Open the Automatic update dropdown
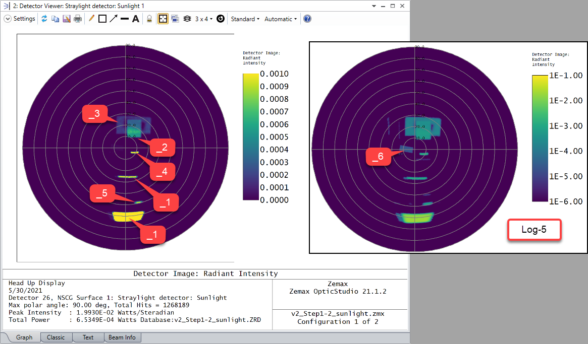Screen dimensions: 588x344 tap(281, 19)
